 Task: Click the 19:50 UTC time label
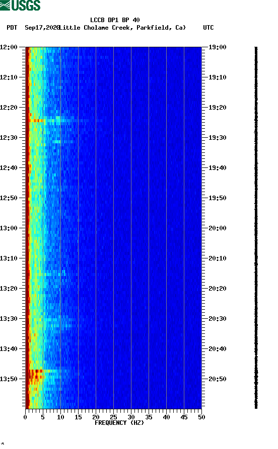pyautogui.click(x=218, y=198)
